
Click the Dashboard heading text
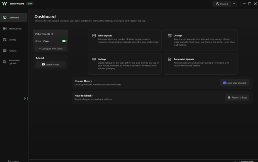tap(45, 16)
